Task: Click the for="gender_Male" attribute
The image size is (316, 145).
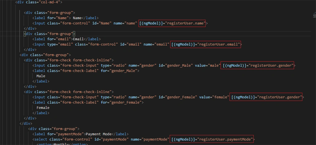Action: pyautogui.click(x=119, y=71)
